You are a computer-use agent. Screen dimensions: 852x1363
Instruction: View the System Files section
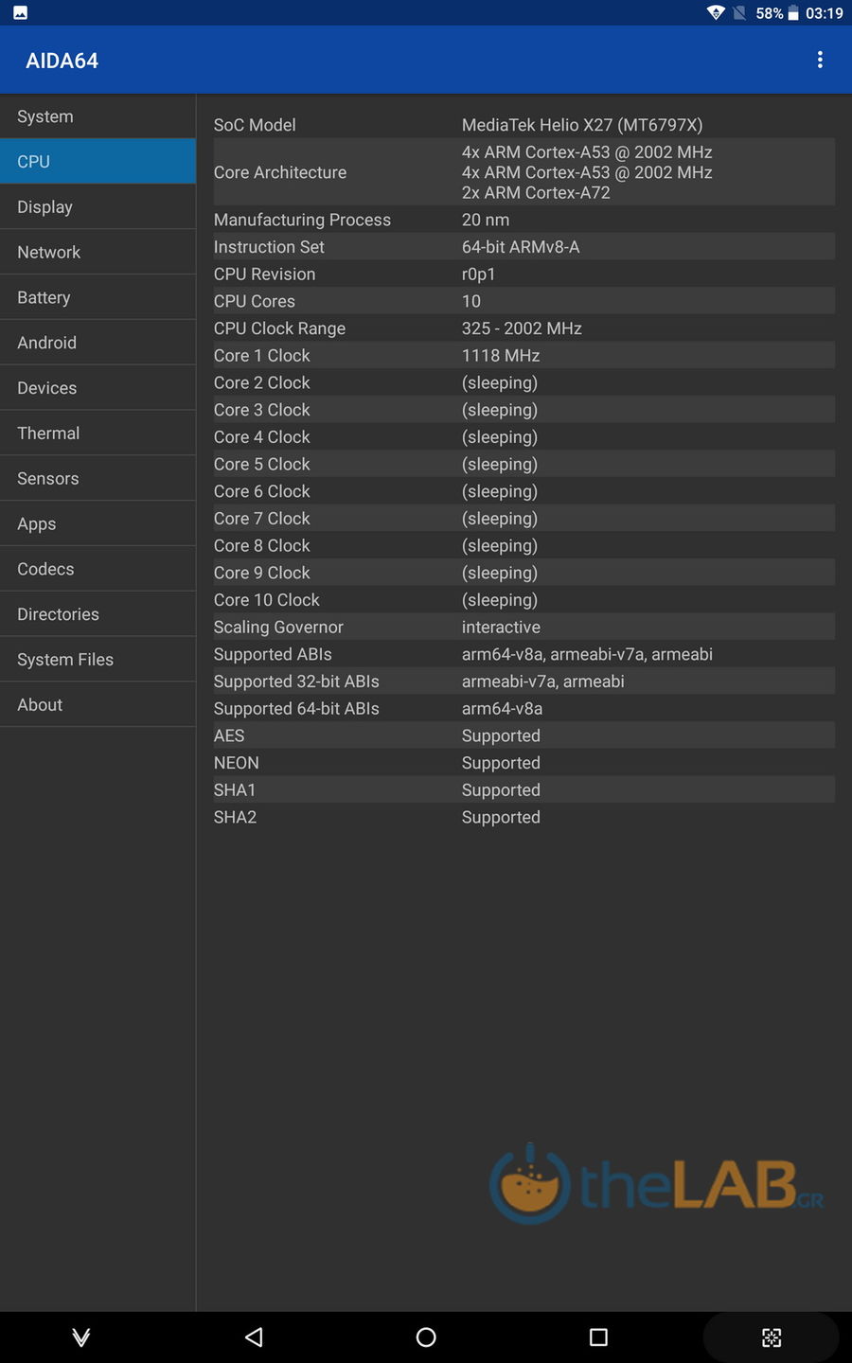(98, 660)
